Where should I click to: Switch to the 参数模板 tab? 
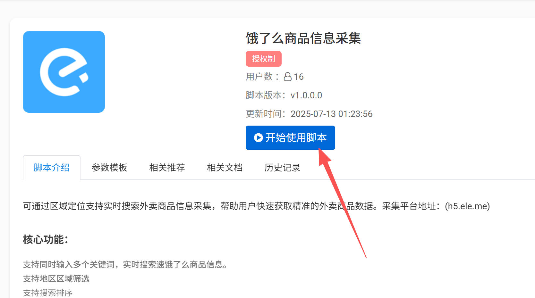109,168
